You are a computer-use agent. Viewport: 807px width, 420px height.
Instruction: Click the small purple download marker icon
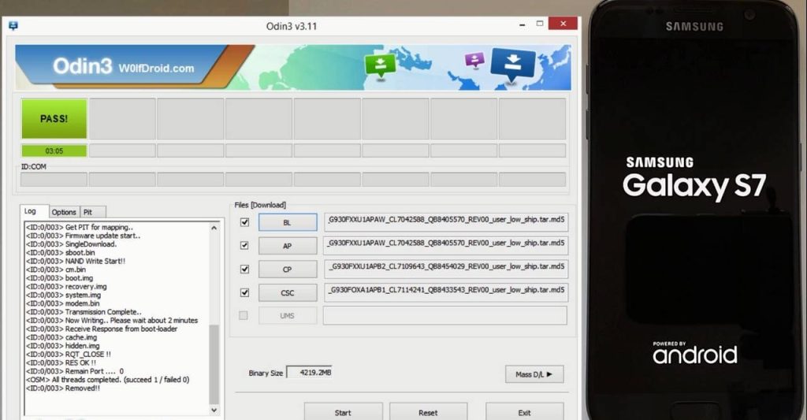(474, 60)
